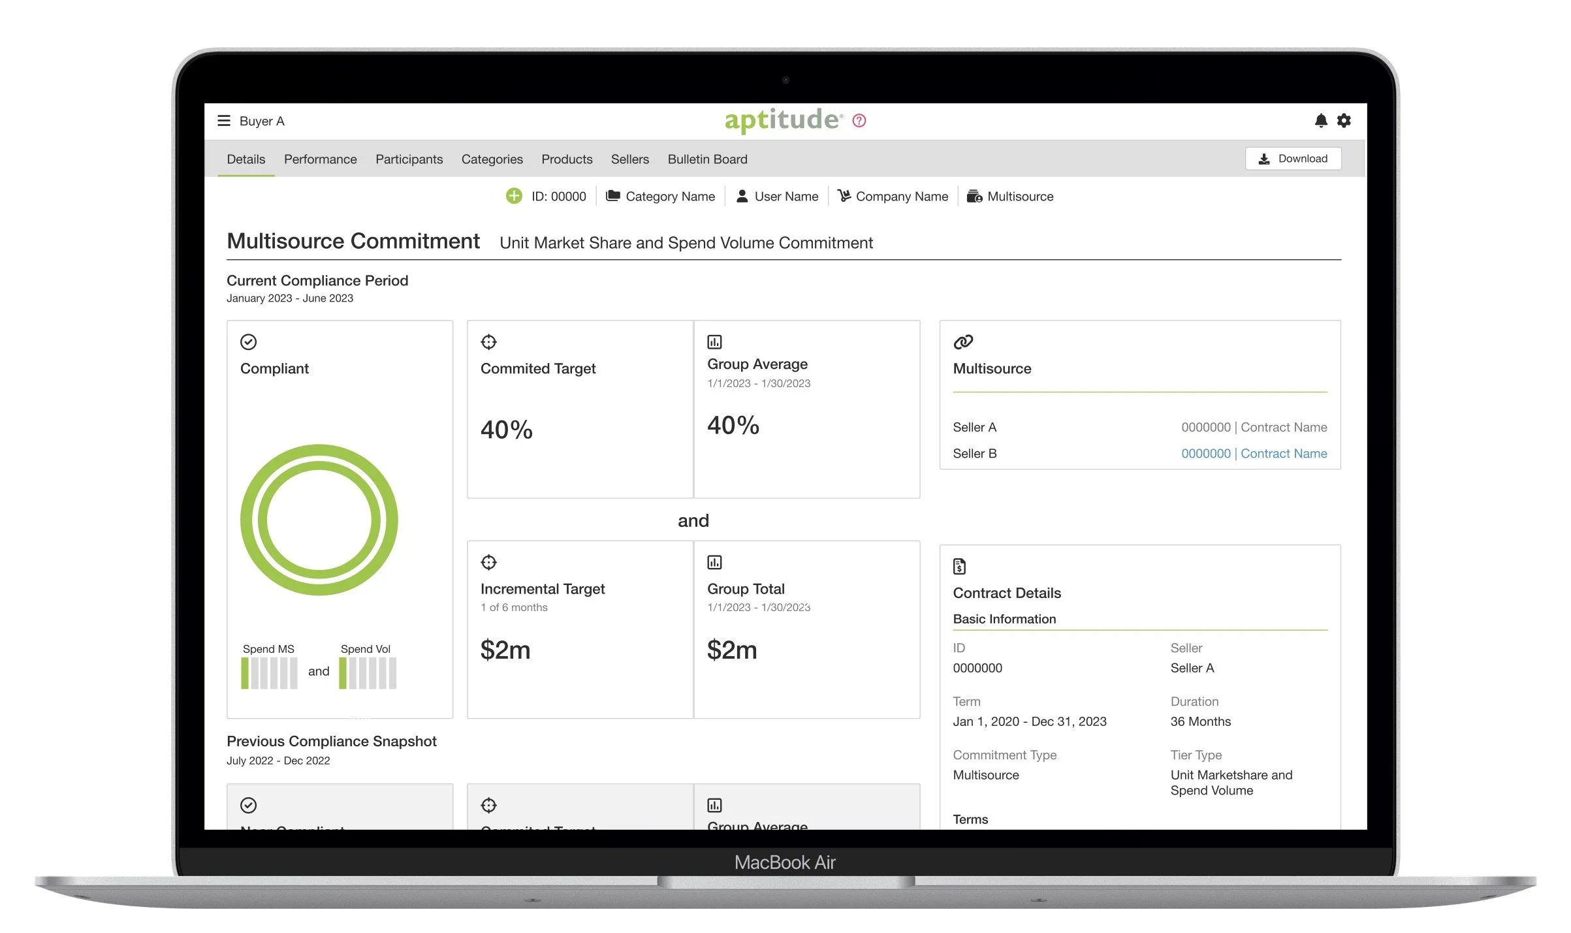Click the Group Average chart icon

[714, 342]
